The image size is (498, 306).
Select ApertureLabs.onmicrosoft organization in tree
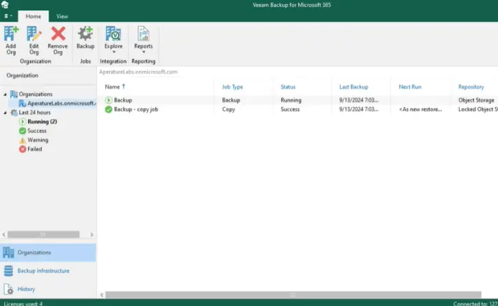pyautogui.click(x=61, y=103)
